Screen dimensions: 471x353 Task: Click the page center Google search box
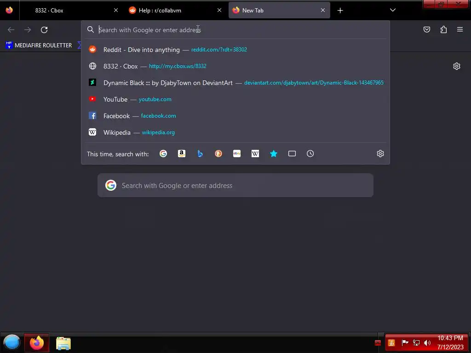tap(235, 185)
